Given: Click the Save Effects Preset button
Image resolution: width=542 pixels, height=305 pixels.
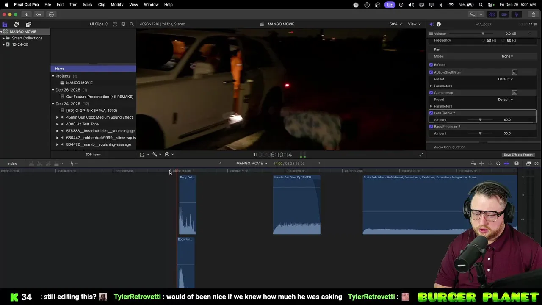Looking at the screenshot, I should 518,155.
